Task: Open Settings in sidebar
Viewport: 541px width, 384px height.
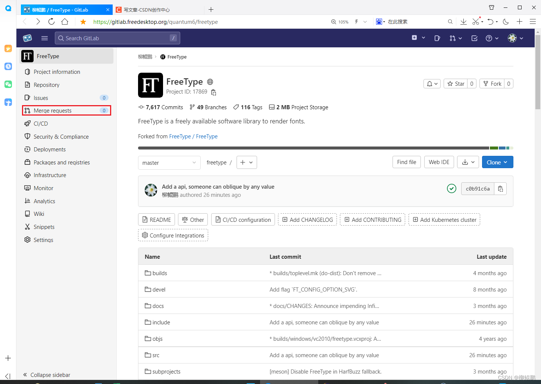Action: [x=67, y=240]
